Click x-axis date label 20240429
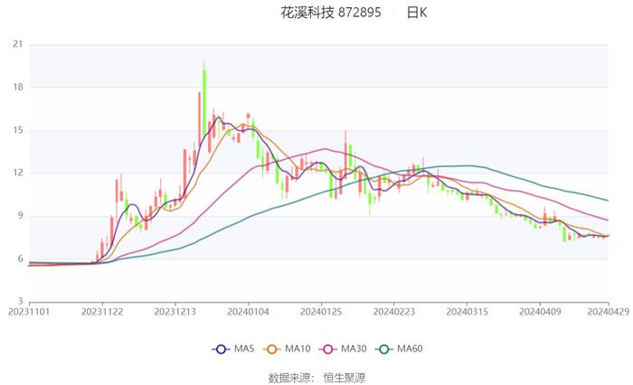The height and width of the screenshot is (385, 633). pyautogui.click(x=609, y=312)
